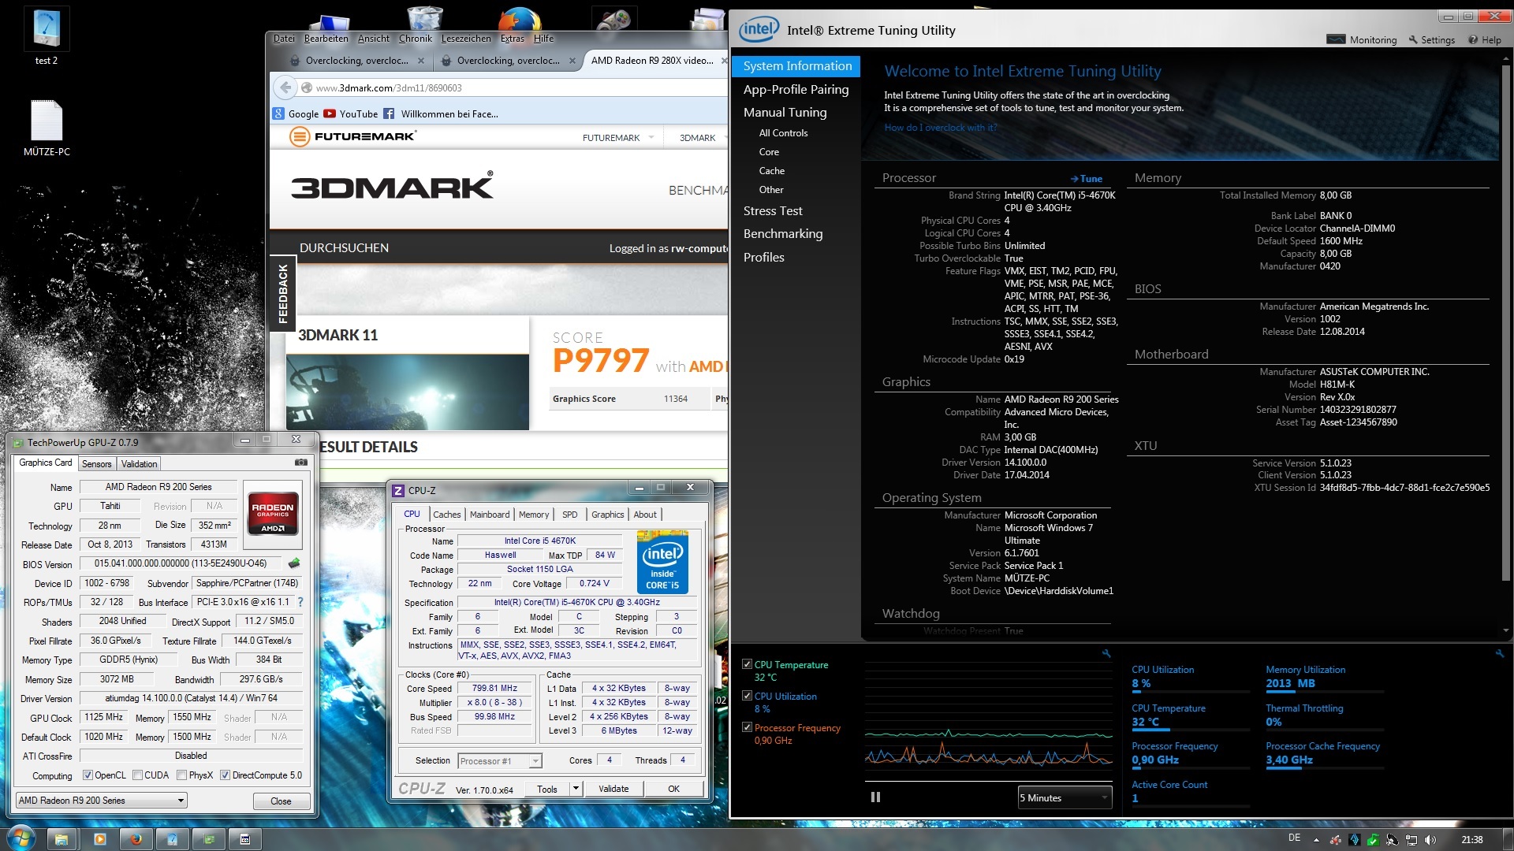The height and width of the screenshot is (851, 1514).
Task: Open Monitoring in XTU header
Action: [x=1362, y=39]
